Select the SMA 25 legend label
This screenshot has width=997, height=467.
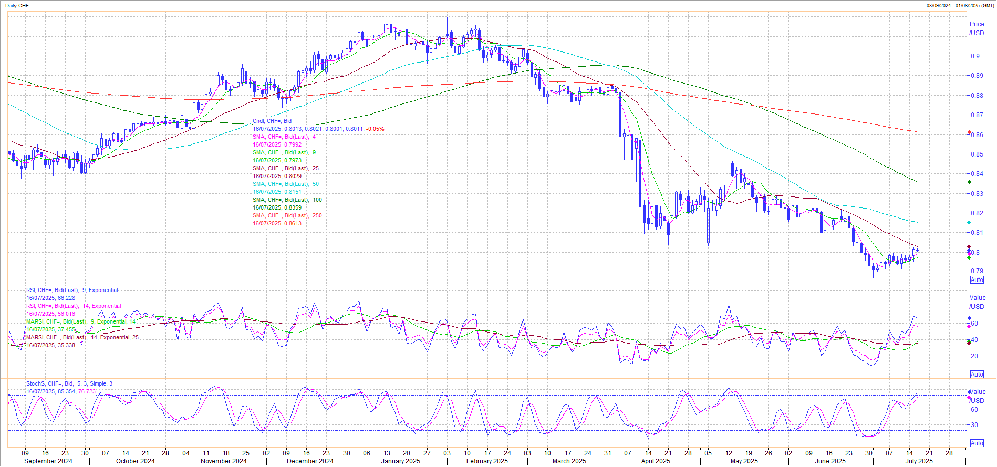click(286, 168)
